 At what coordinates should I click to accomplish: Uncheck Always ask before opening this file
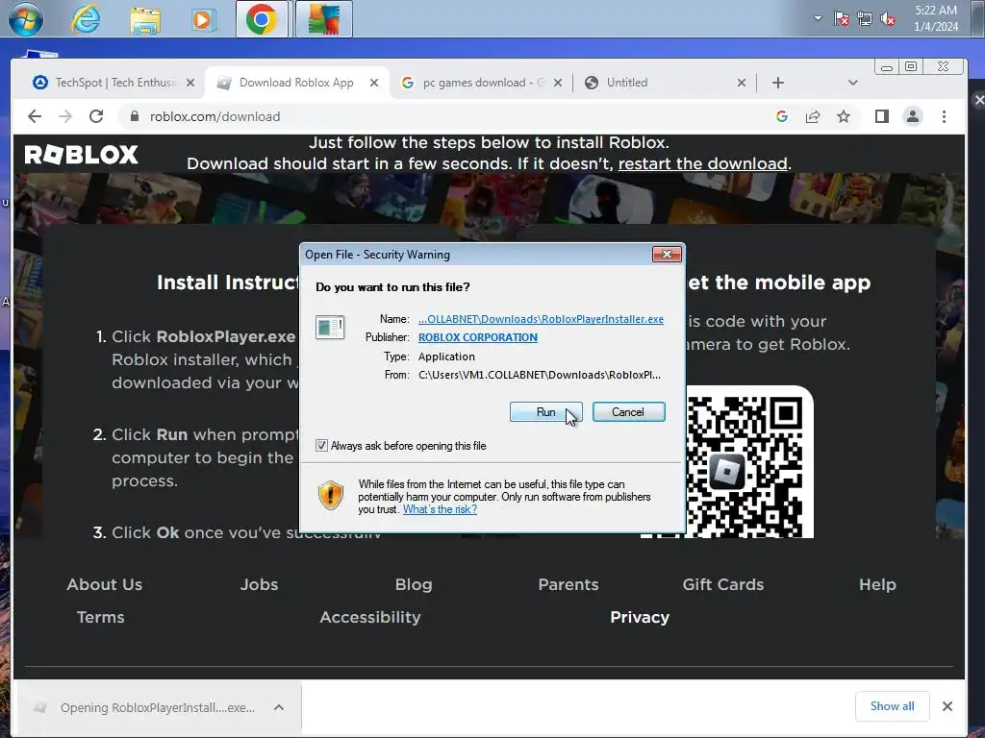click(321, 446)
